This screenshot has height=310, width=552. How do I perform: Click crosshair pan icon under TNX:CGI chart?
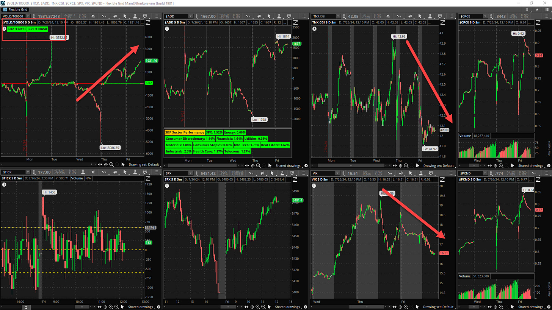(x=401, y=165)
